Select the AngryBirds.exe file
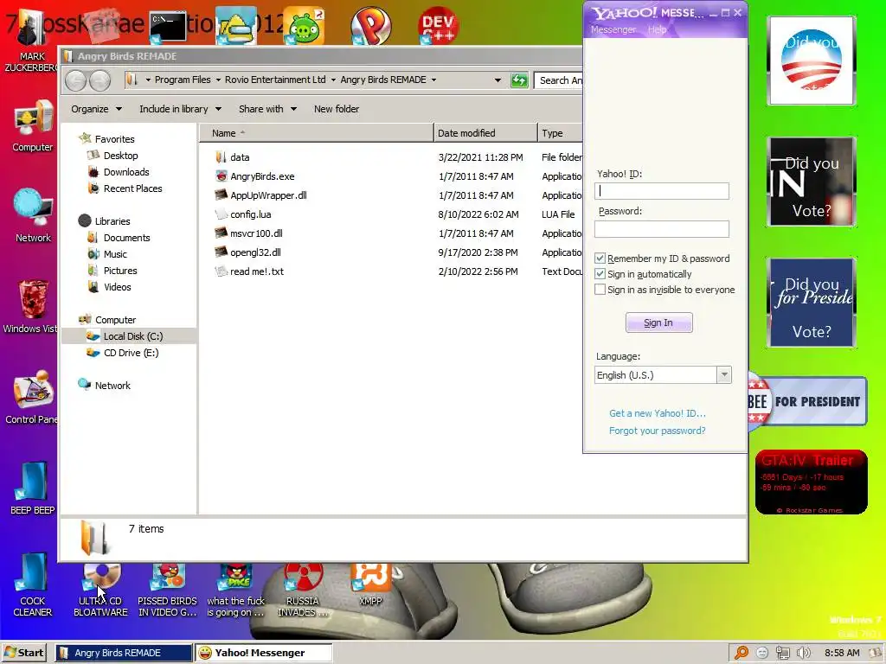The height and width of the screenshot is (664, 886). (262, 176)
